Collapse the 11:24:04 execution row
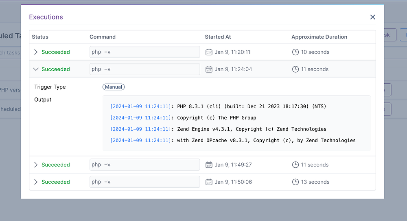The height and width of the screenshot is (221, 407). (x=36, y=69)
